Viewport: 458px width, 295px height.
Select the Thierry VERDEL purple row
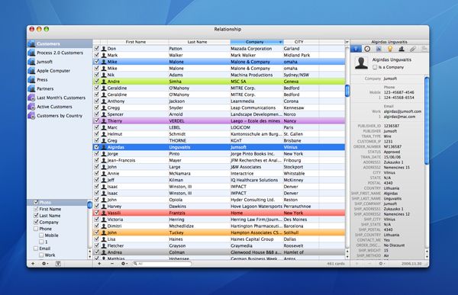click(219, 120)
